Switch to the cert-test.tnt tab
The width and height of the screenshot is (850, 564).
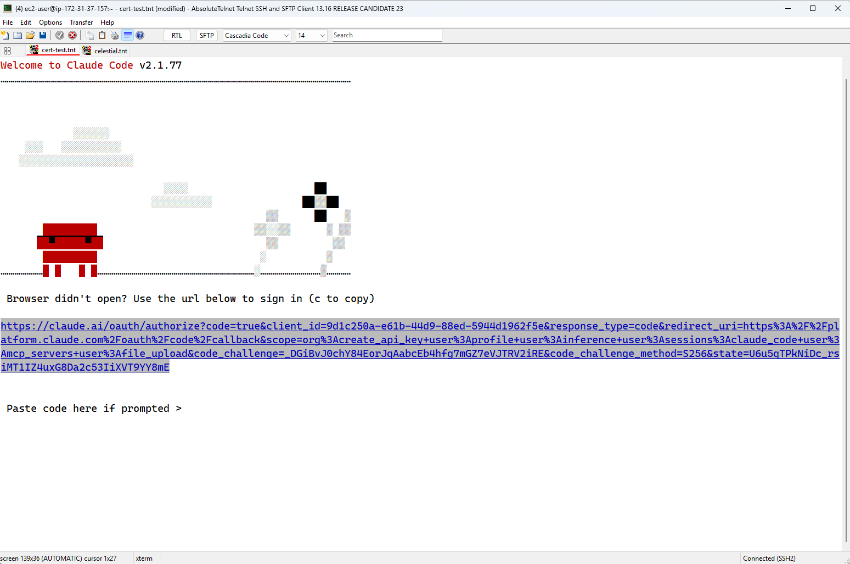click(x=53, y=50)
